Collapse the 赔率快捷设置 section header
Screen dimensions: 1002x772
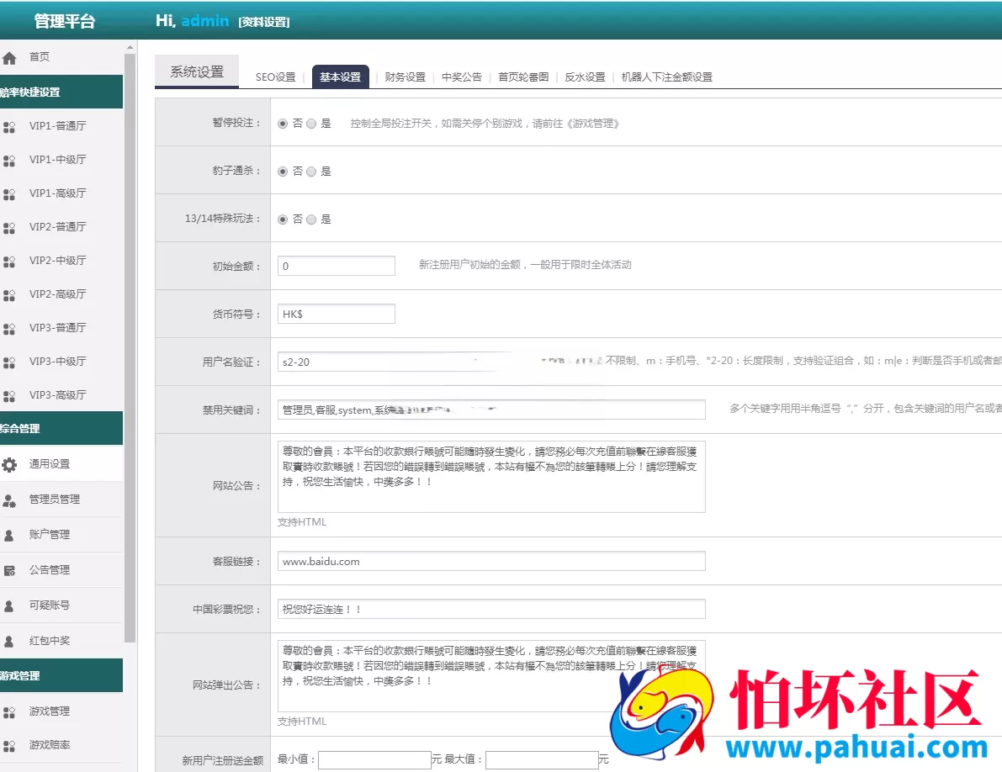pos(61,92)
